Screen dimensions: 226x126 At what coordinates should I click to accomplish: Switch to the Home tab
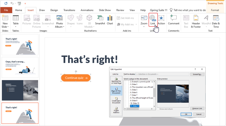coord(19,10)
